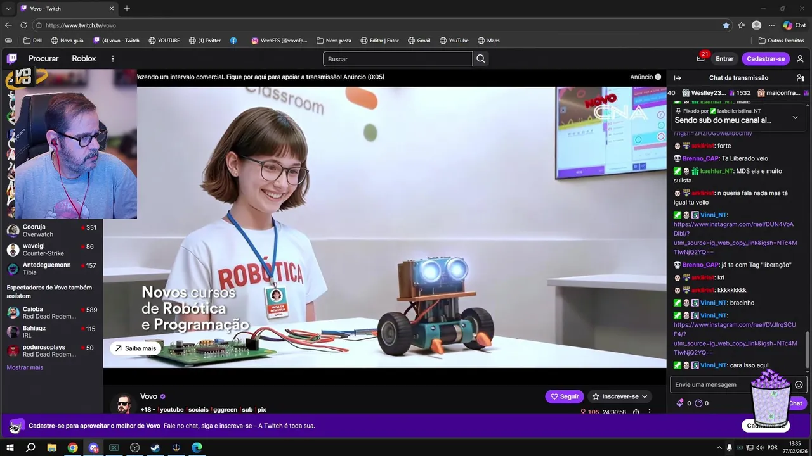
Task: Open Bahiaqz's IRL channel in sidebar
Action: tap(51, 332)
